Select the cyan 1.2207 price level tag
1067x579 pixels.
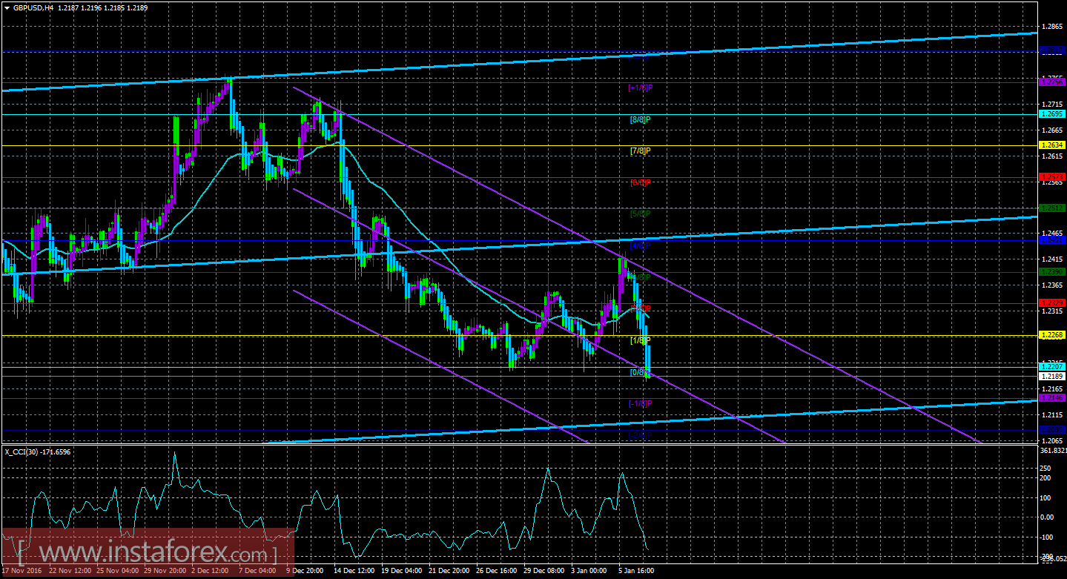[x=1051, y=365]
